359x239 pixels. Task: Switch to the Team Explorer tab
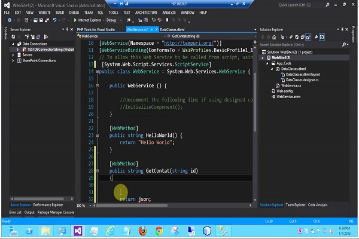click(296, 205)
